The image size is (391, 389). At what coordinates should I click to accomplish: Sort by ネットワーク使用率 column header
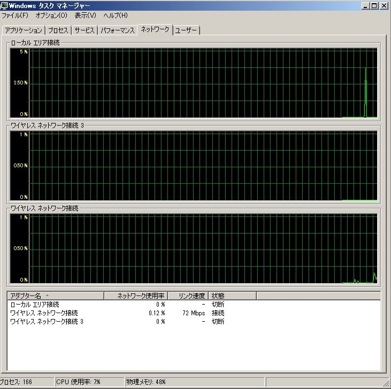tap(136, 296)
